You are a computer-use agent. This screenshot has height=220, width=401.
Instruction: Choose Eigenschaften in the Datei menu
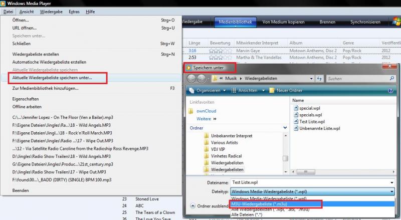pyautogui.click(x=91, y=99)
